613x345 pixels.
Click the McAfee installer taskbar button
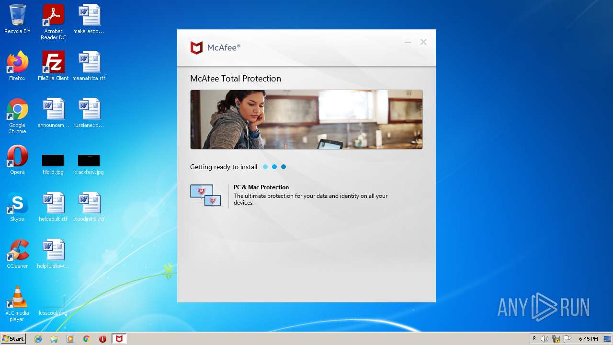click(x=119, y=339)
